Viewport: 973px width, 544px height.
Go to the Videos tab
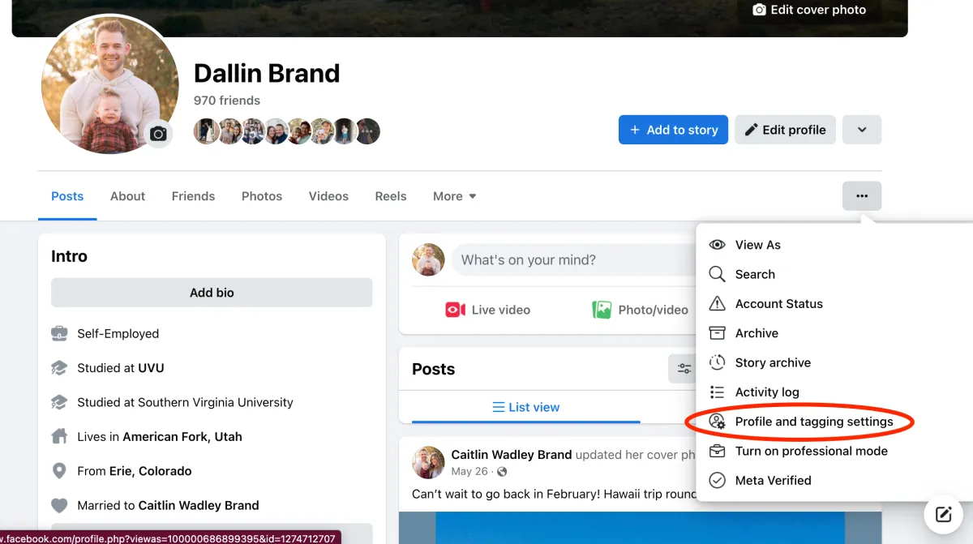[x=328, y=196]
